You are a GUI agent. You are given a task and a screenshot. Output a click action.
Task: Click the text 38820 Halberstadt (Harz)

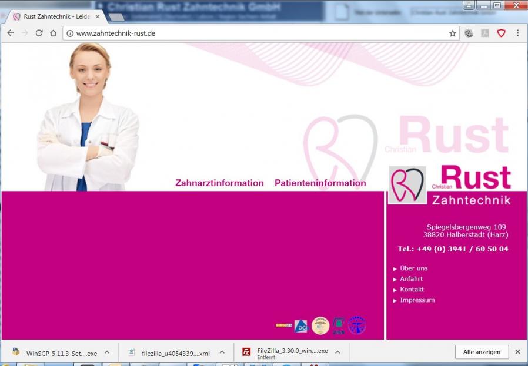(466, 235)
